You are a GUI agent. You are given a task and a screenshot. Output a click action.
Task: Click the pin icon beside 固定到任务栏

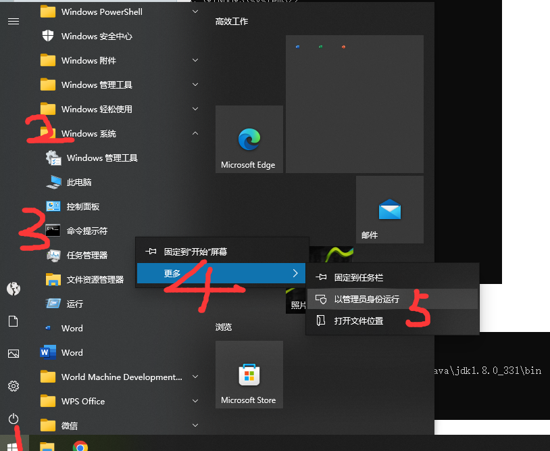(321, 278)
